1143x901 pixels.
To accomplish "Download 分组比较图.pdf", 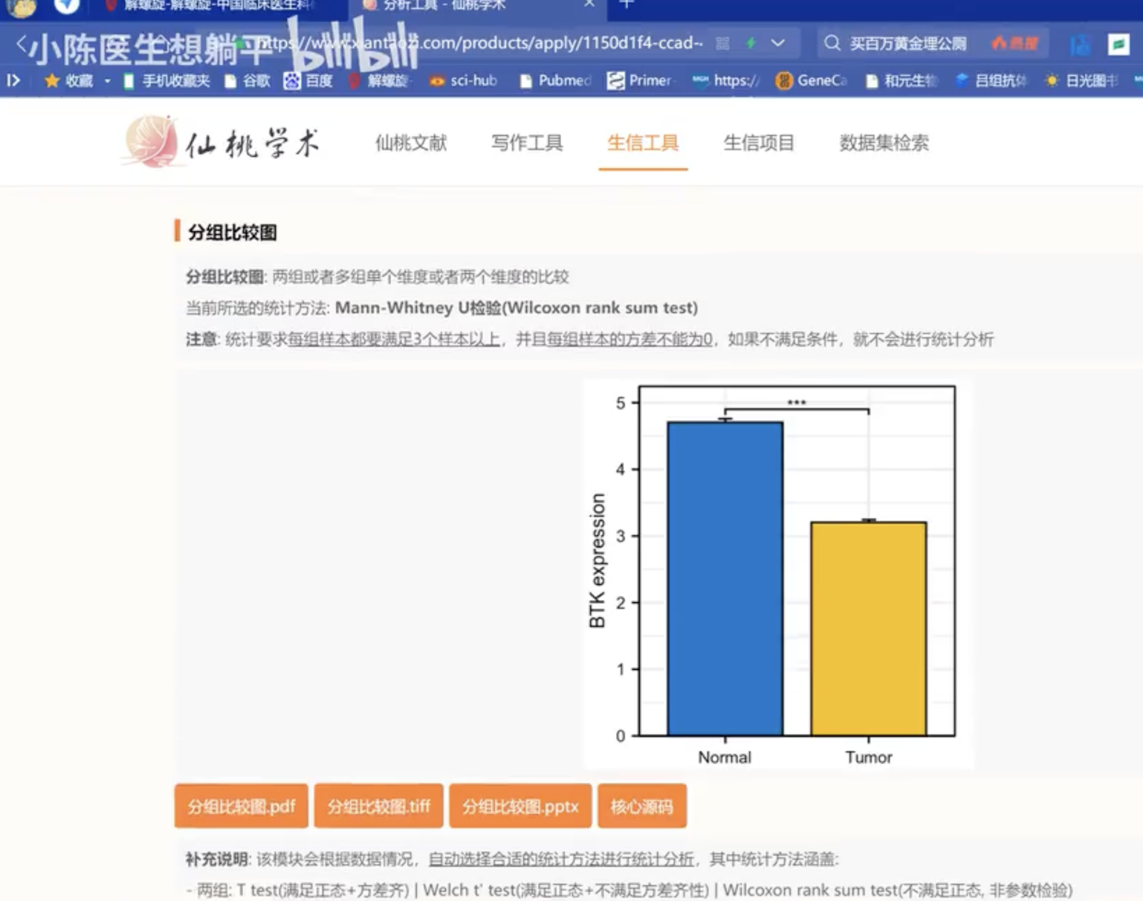I will (241, 806).
